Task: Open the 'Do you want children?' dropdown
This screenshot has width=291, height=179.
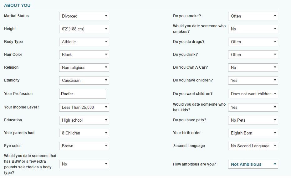Action: 253,94
